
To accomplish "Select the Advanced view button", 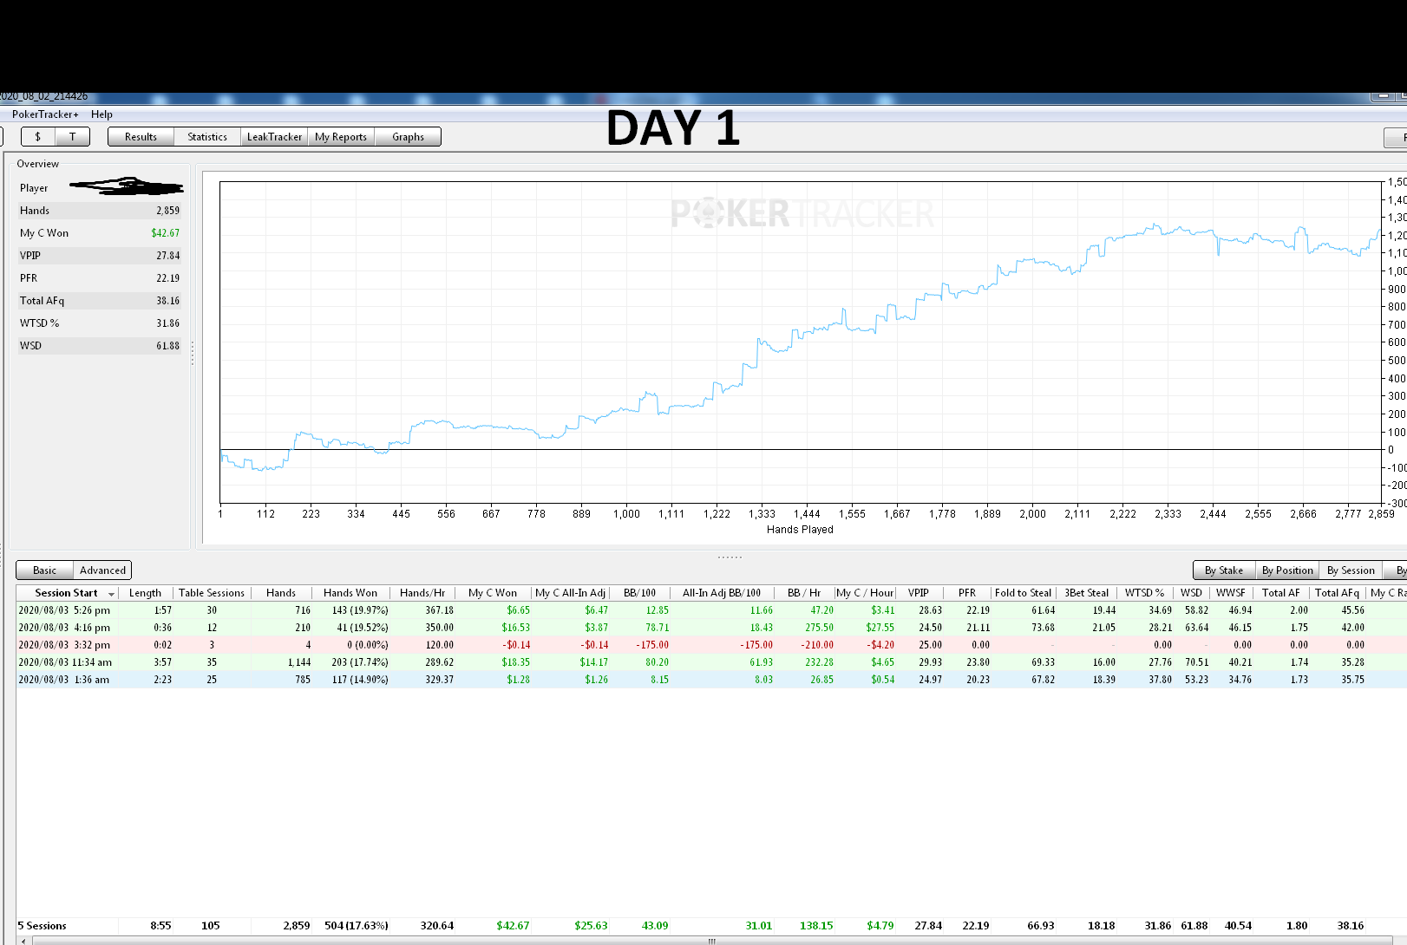I will tap(102, 570).
